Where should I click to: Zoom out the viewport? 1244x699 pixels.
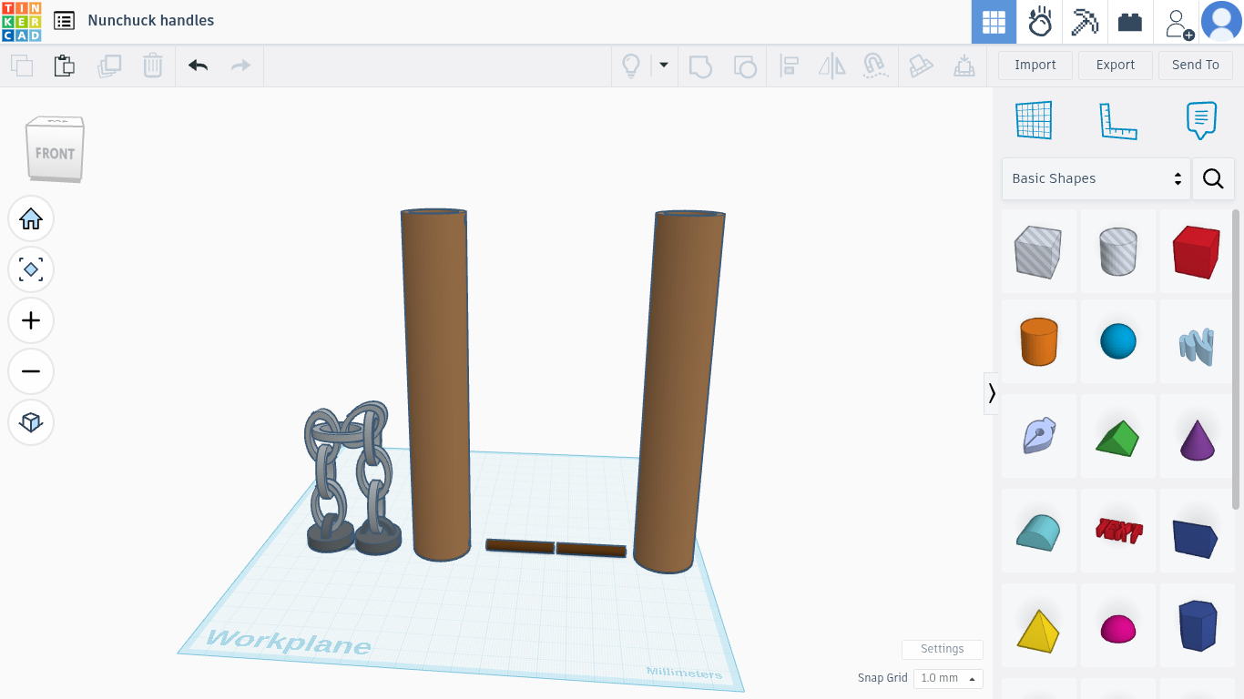coord(31,371)
